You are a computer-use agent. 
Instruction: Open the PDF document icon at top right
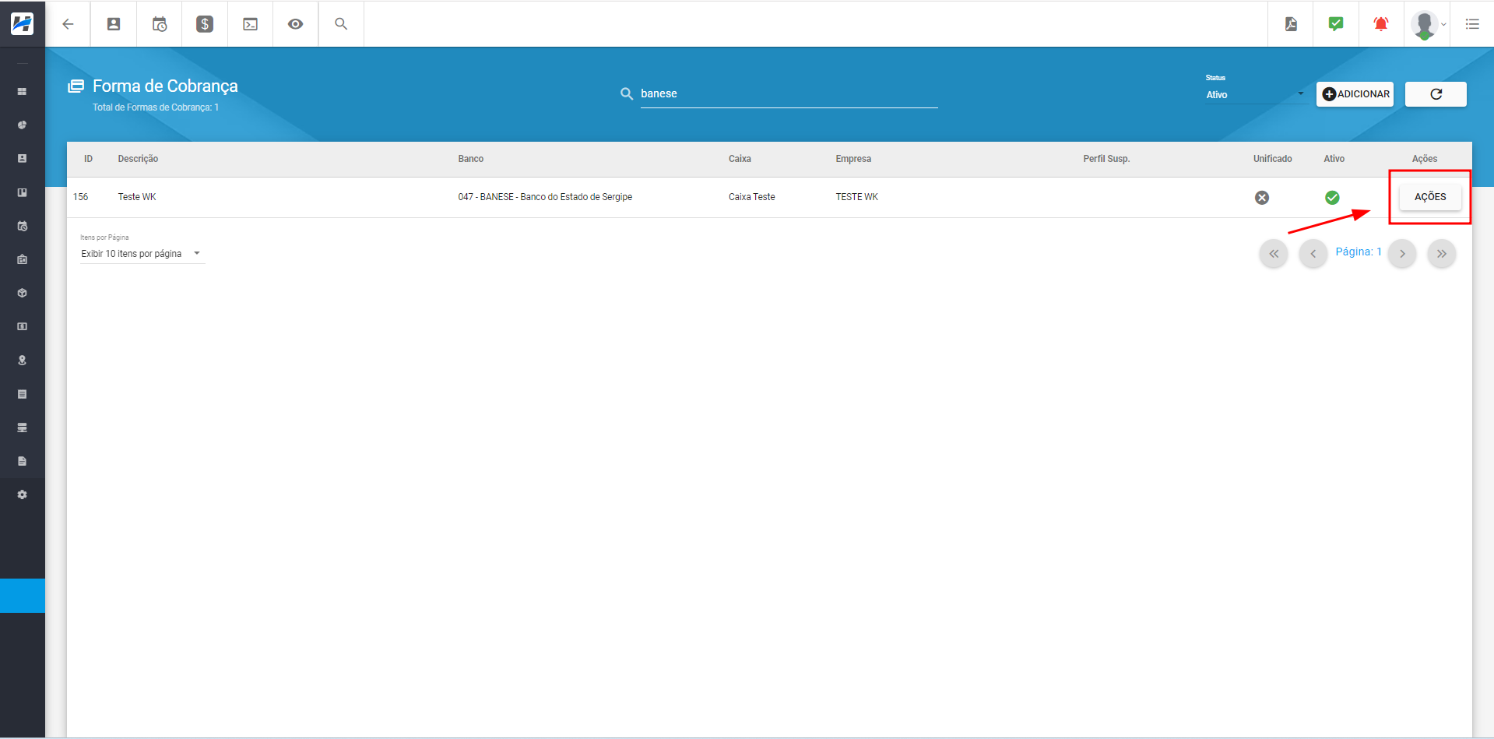pos(1291,24)
